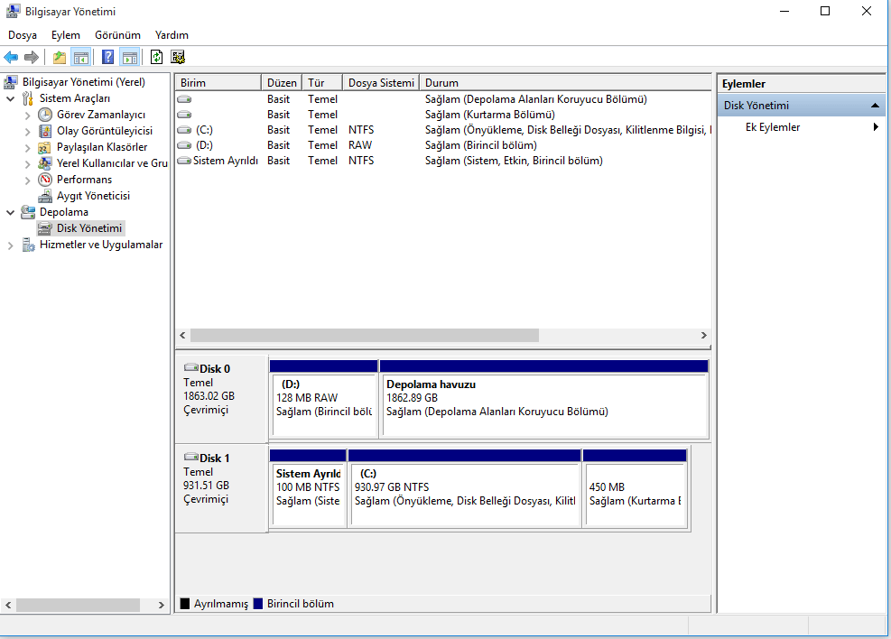Click the Local Users and Groups icon
The height and width of the screenshot is (639, 891).
click(x=45, y=163)
